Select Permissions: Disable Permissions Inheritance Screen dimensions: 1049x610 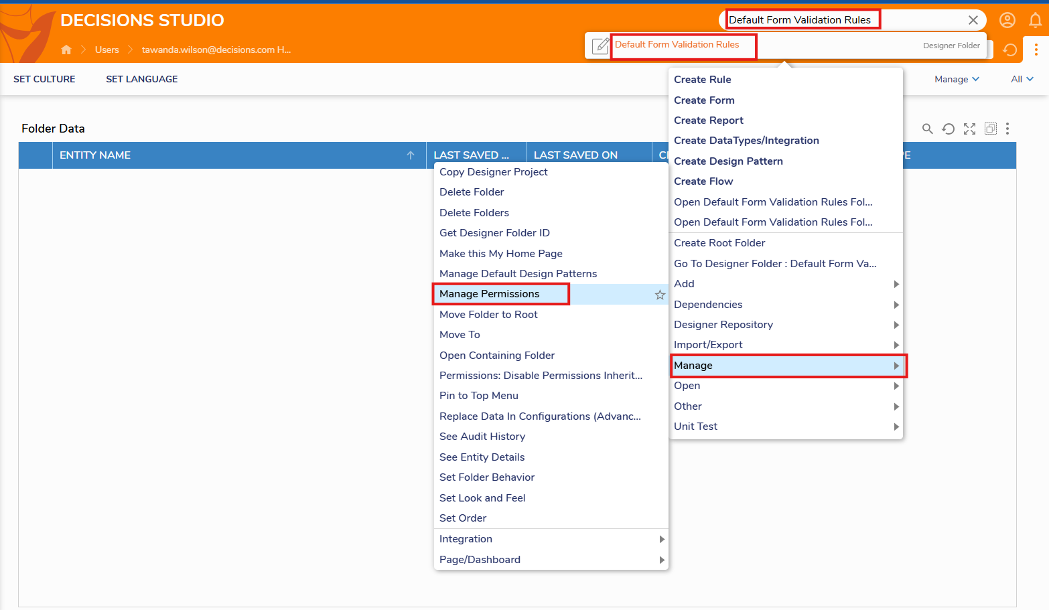541,376
